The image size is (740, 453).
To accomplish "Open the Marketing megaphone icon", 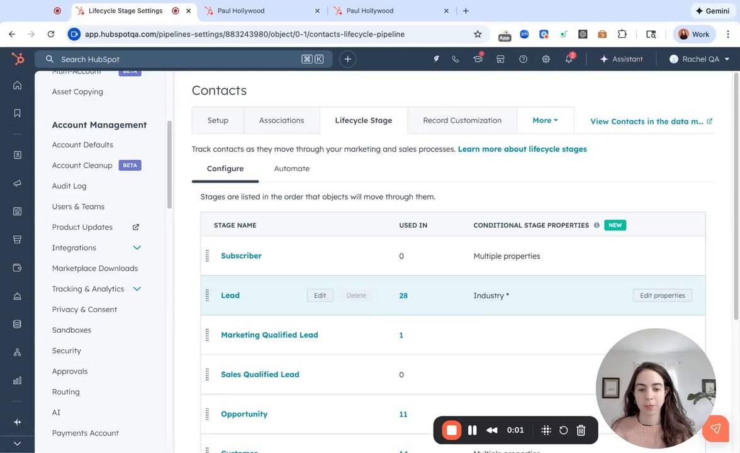I will point(17,183).
